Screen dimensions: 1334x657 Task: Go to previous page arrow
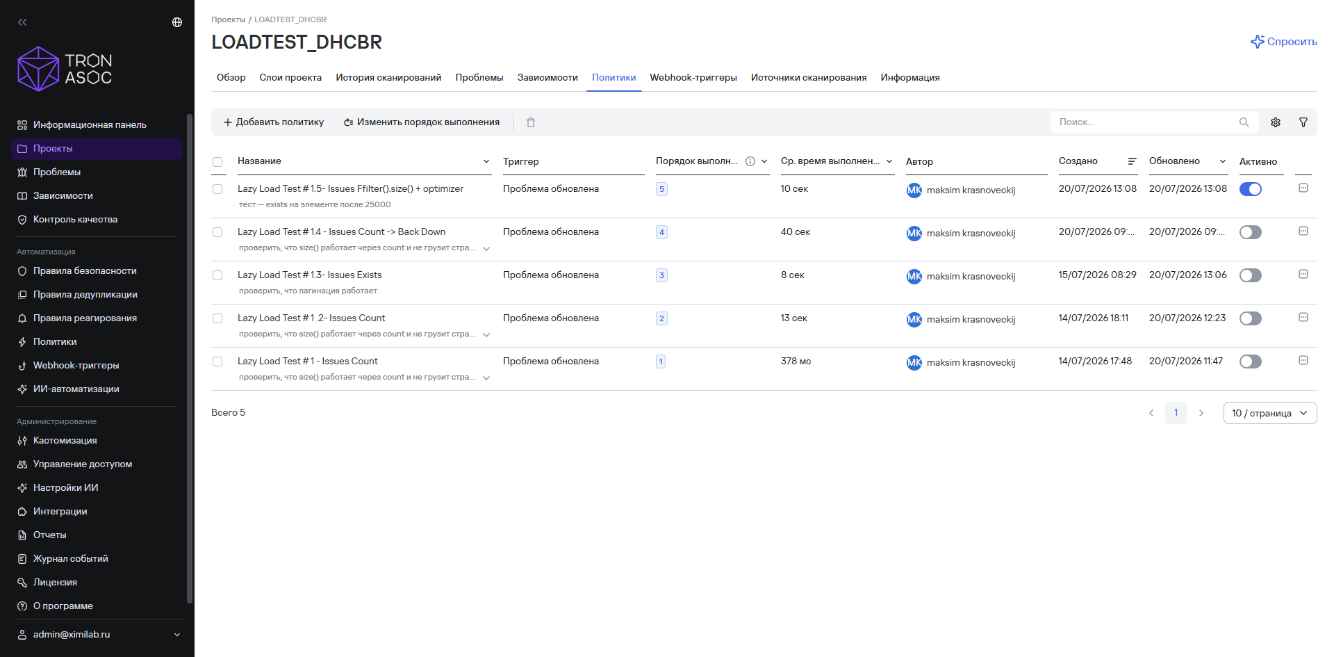click(1151, 413)
